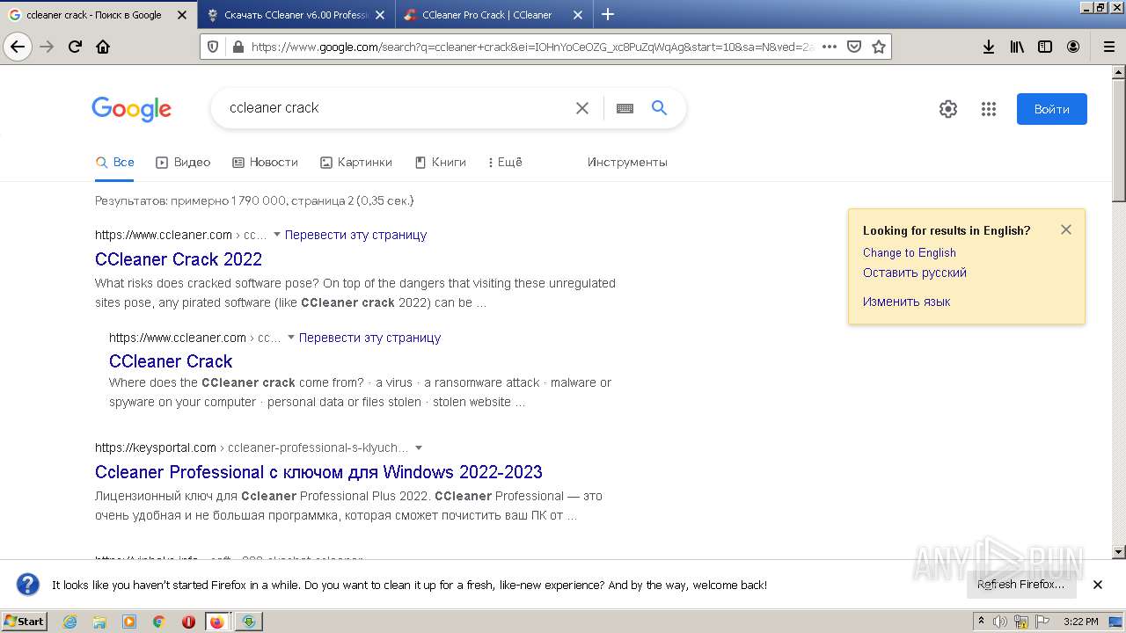Viewport: 1126px width, 633px height.
Task: Save page to Pocket
Action: (x=853, y=47)
